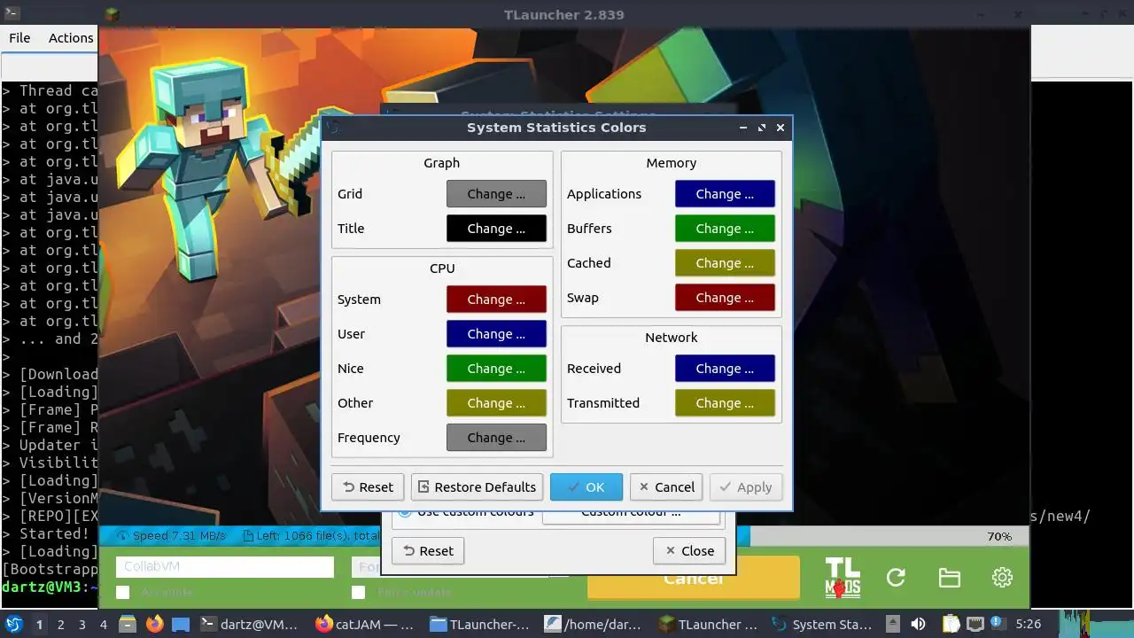
Task: Change the Memory Buffers colour
Action: (725, 229)
